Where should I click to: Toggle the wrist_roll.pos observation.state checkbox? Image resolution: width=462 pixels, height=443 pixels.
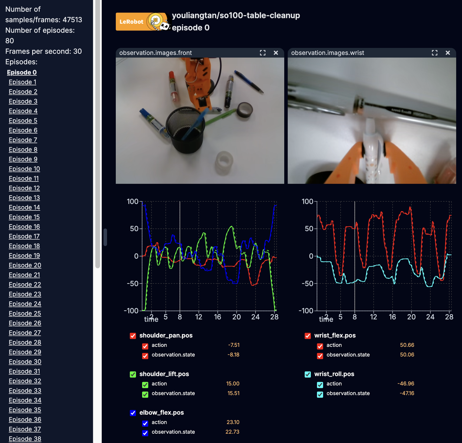click(320, 395)
